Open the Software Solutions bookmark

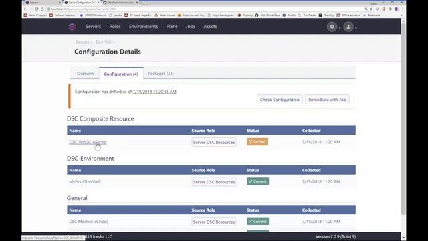click(62, 15)
